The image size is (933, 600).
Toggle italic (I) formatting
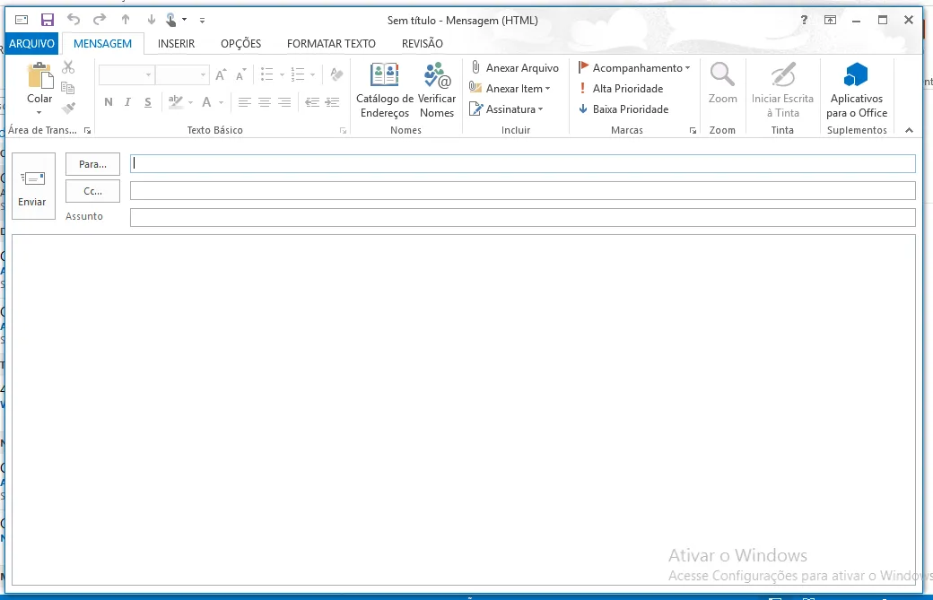127,102
